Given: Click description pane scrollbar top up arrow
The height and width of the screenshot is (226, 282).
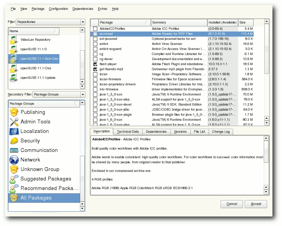Looking at the screenshot, I should [266, 138].
